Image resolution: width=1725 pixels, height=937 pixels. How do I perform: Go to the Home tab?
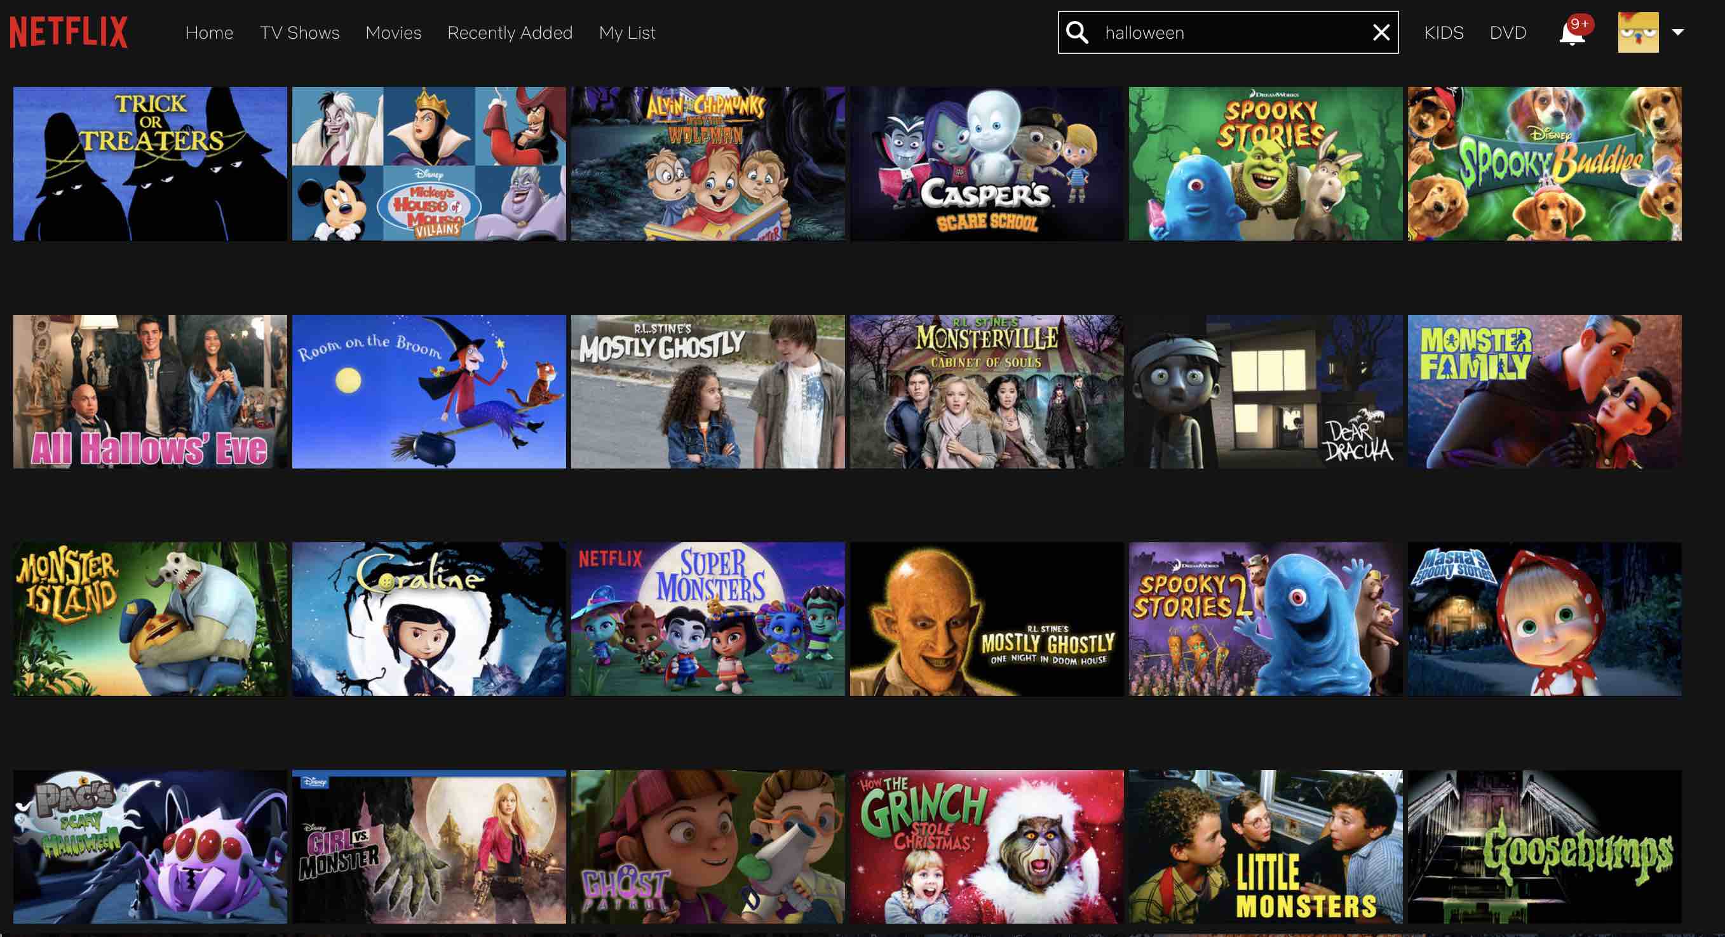(209, 33)
